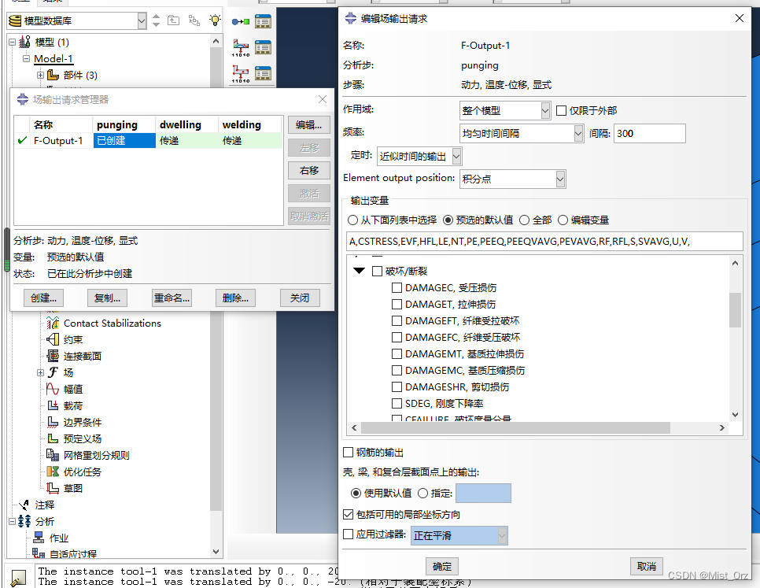The height and width of the screenshot is (588, 760).
Task: Check the DAMAGET 拉伸损伤 checkbox
Action: click(x=397, y=304)
